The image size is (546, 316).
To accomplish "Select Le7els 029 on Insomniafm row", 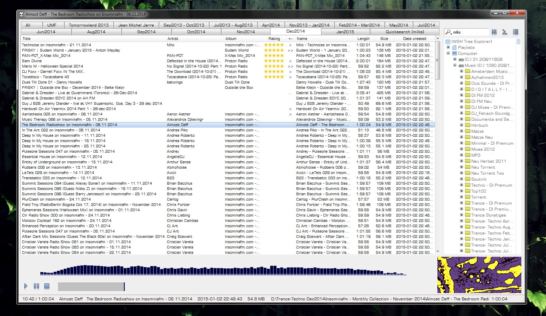I will 228,173.
